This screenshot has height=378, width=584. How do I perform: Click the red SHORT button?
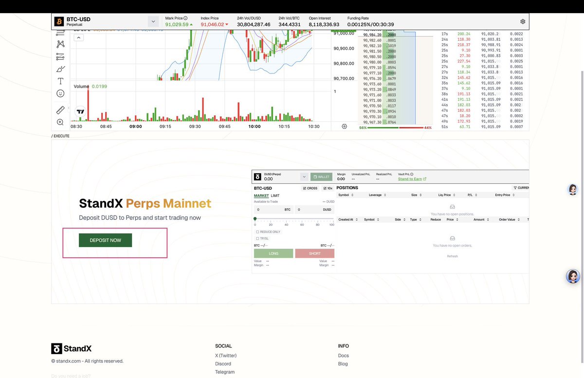point(314,253)
